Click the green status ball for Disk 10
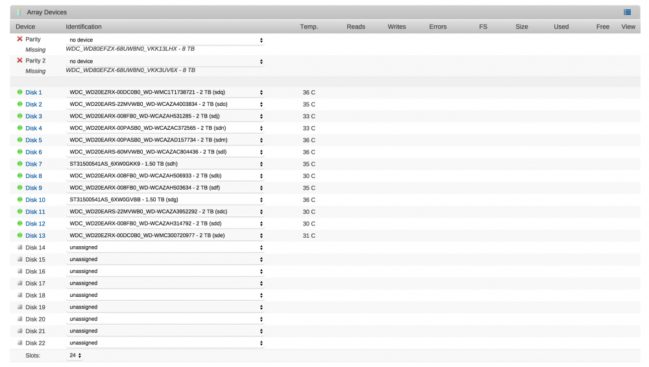The height and width of the screenshot is (367, 649). (19, 199)
